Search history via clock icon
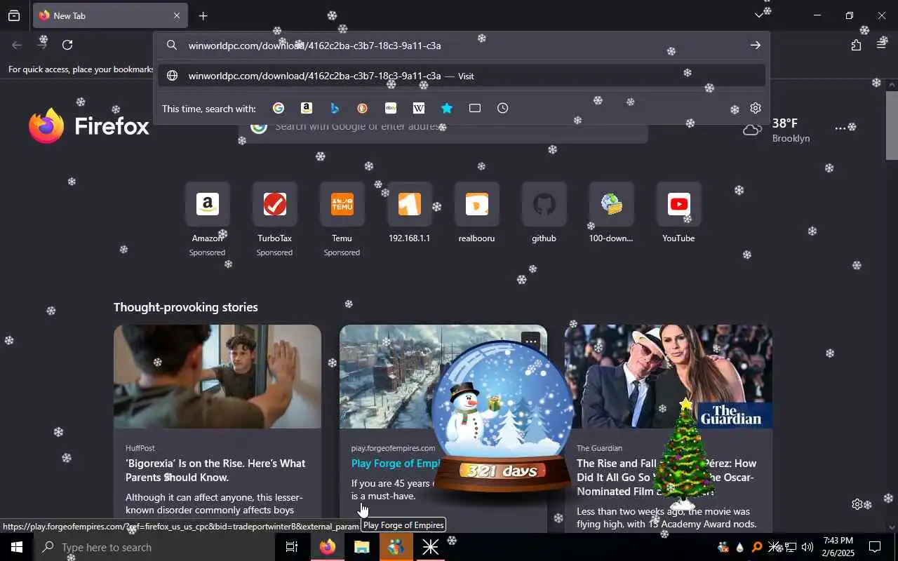The image size is (898, 561). click(503, 108)
